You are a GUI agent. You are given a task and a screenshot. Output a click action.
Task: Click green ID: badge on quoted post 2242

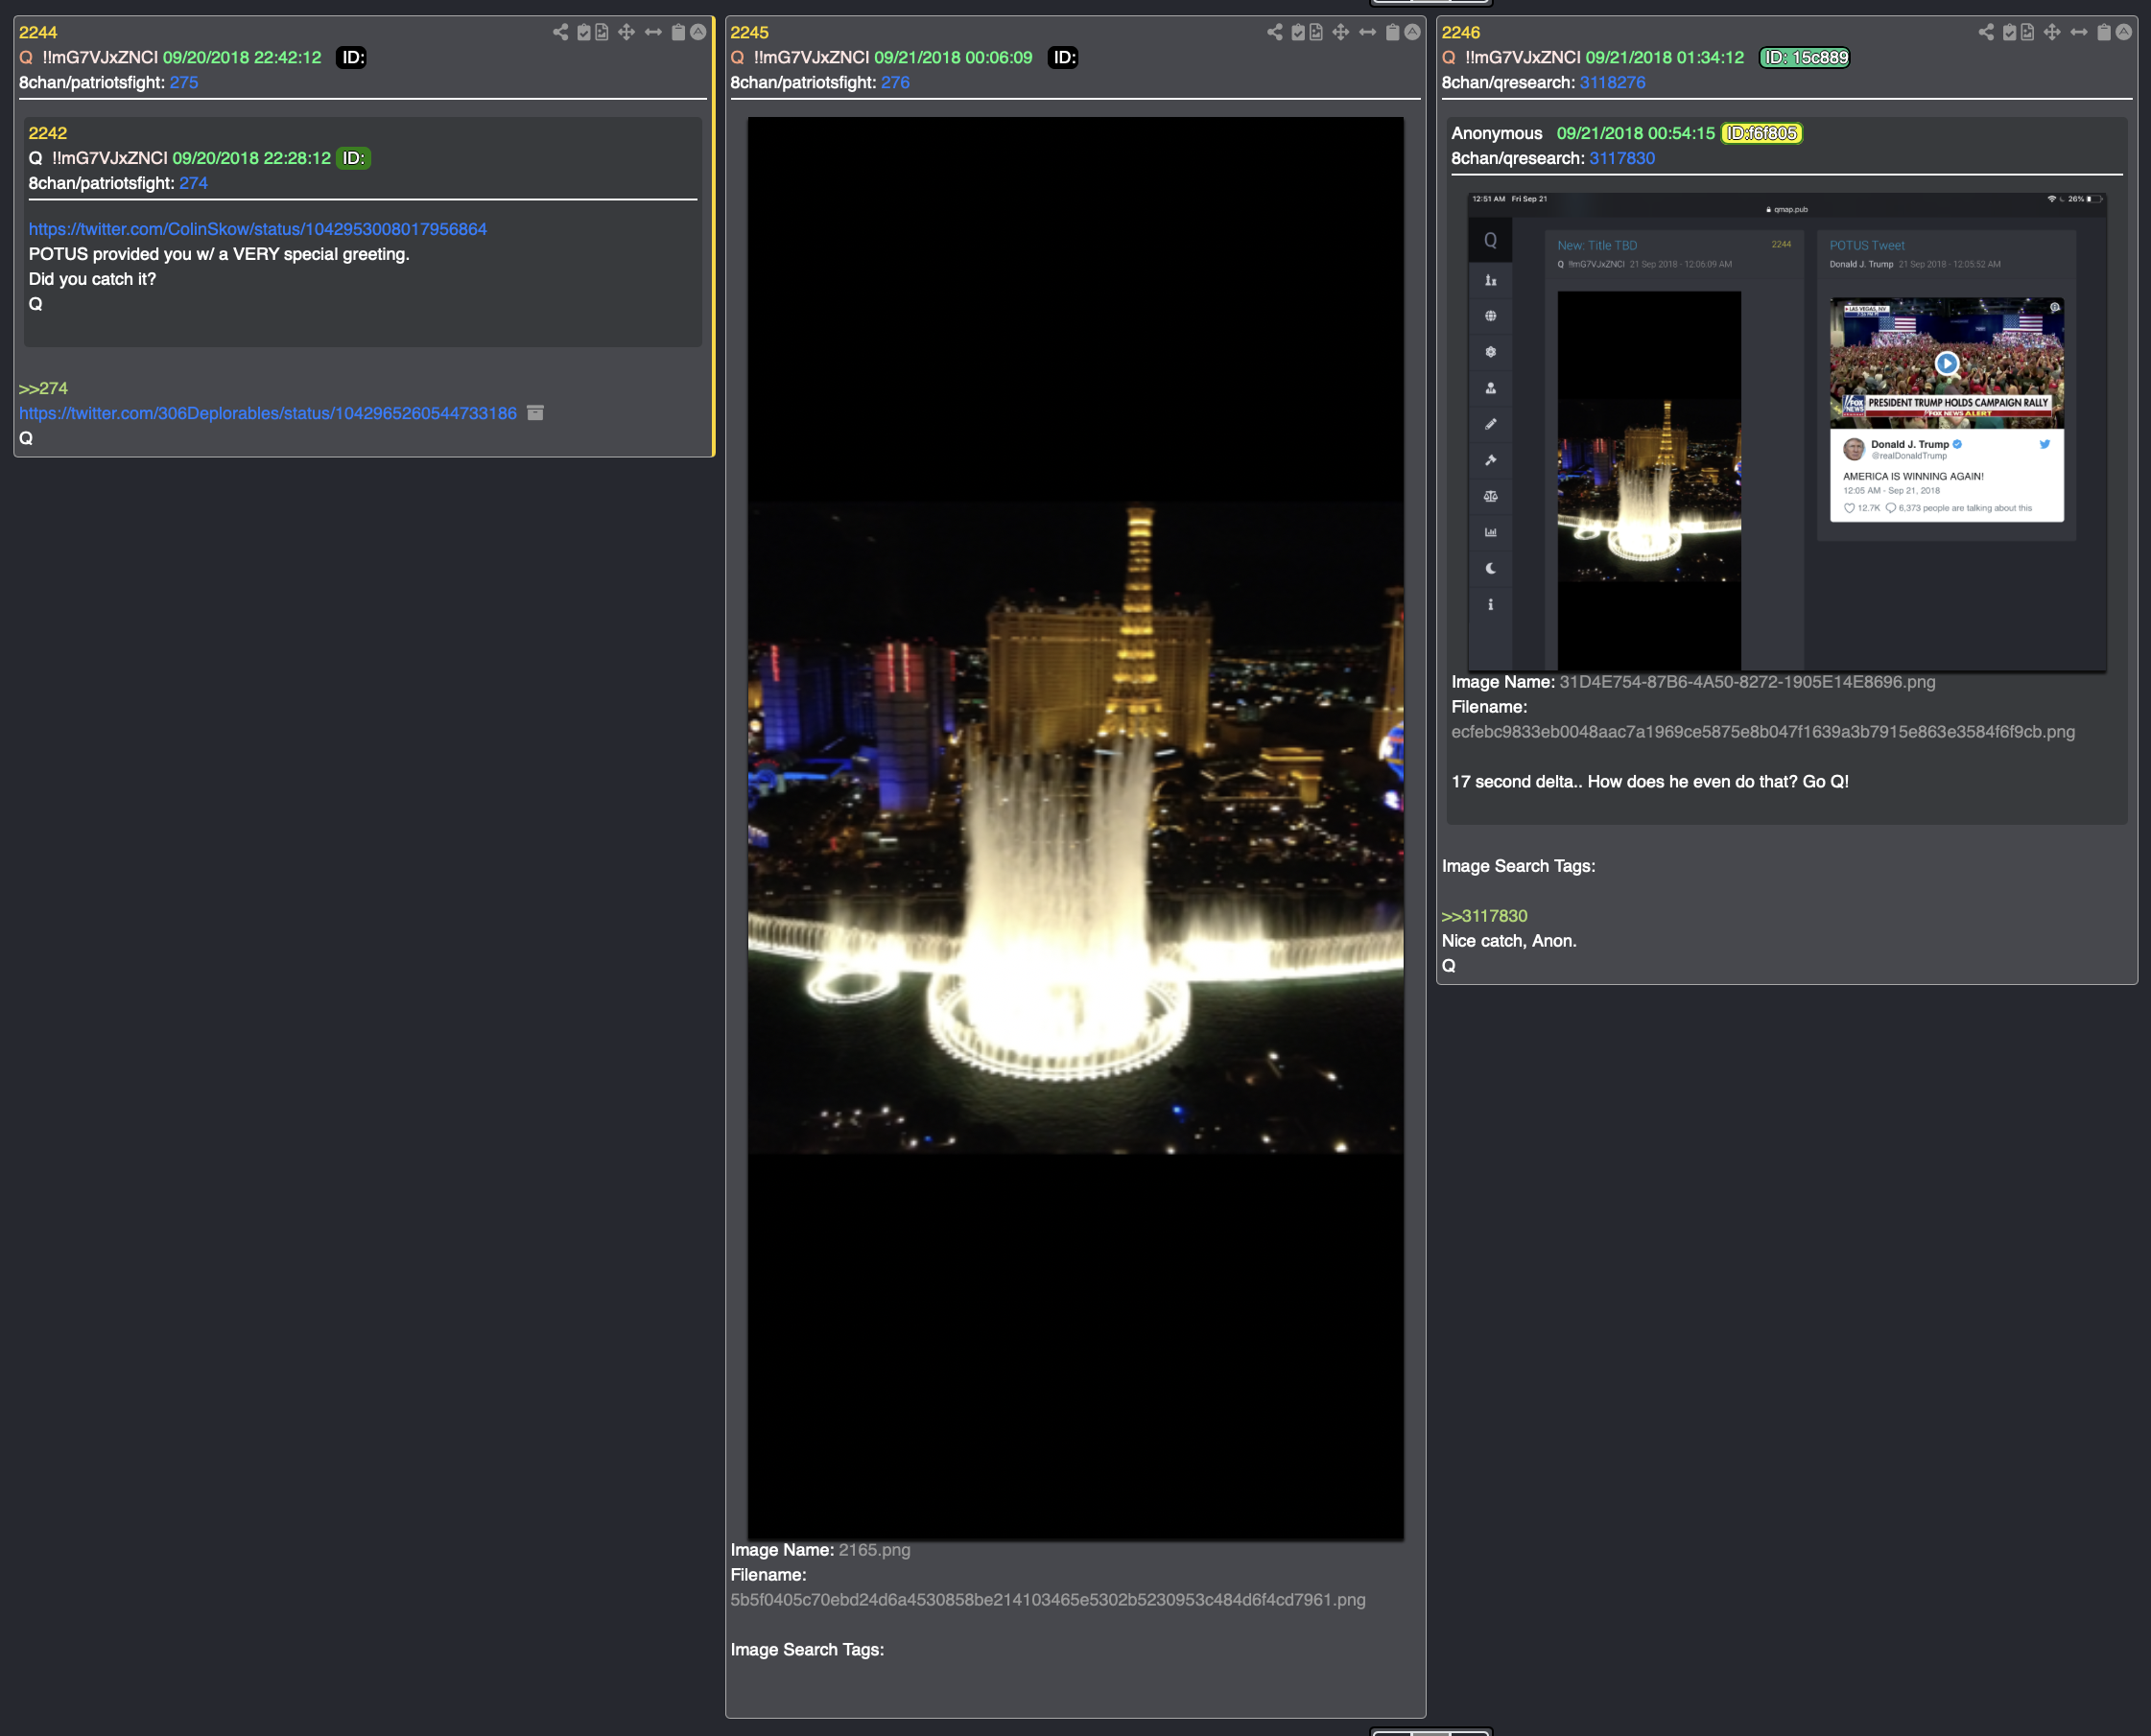(353, 158)
